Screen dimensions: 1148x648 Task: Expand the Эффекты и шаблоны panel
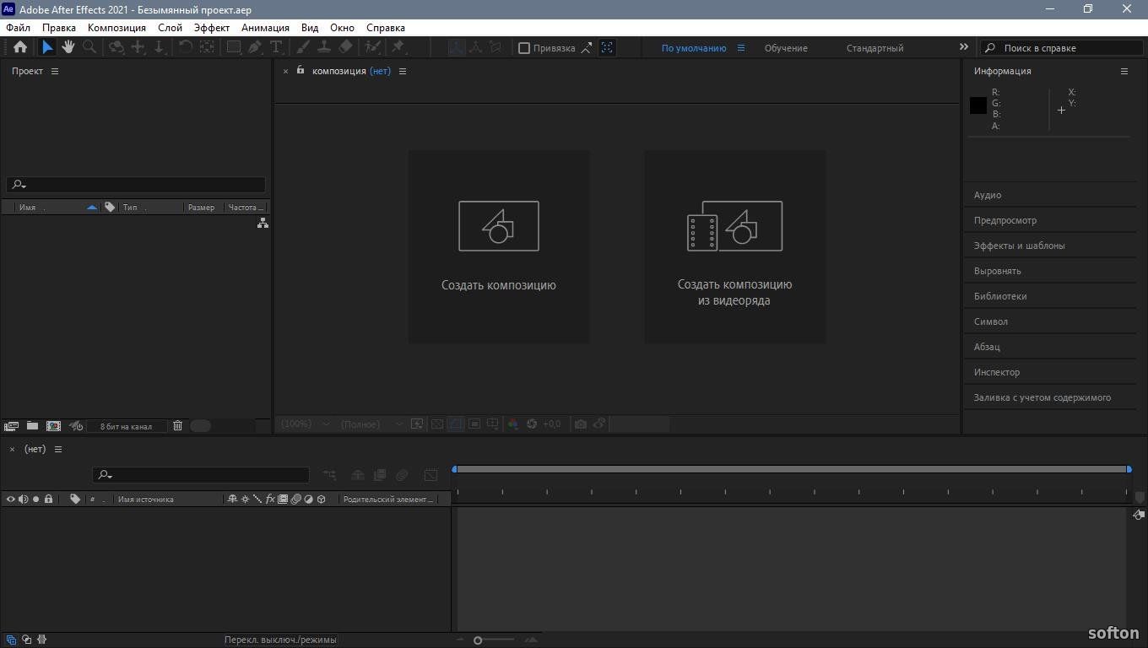point(1019,246)
